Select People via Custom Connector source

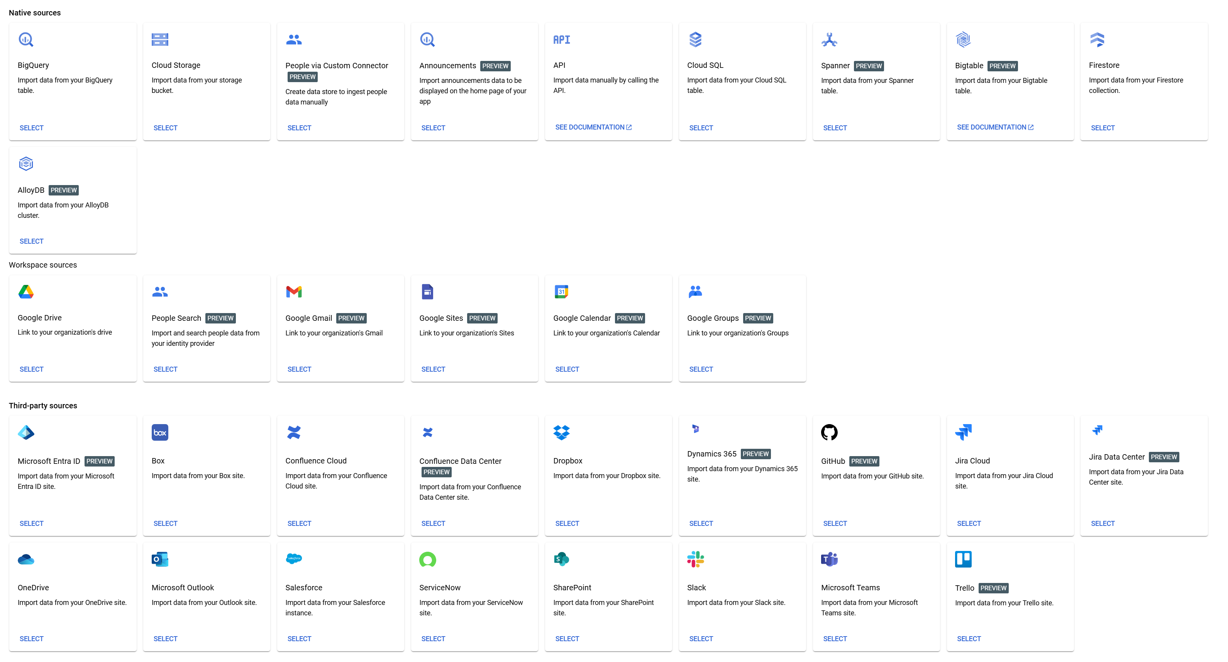[299, 128]
